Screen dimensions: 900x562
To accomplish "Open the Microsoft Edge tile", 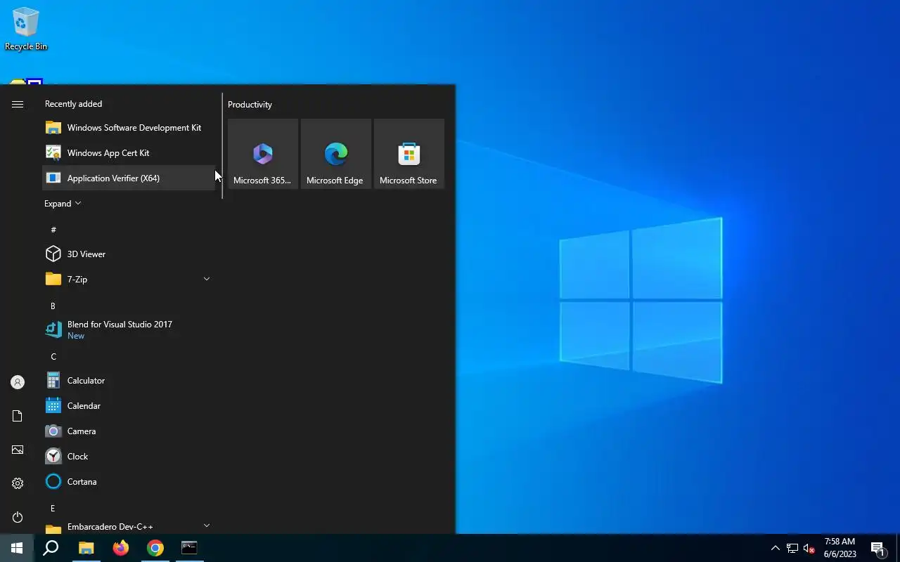I will pos(336,154).
